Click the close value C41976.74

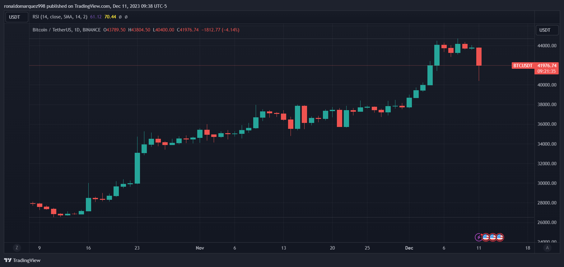pyautogui.click(x=188, y=30)
